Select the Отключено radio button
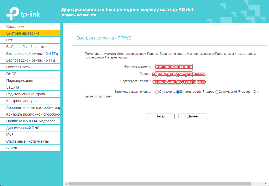The image size is (269, 186). click(x=157, y=92)
